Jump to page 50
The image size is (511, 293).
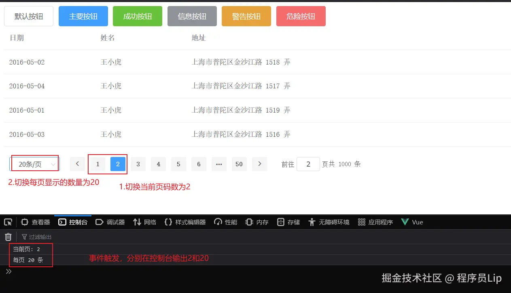click(239, 164)
